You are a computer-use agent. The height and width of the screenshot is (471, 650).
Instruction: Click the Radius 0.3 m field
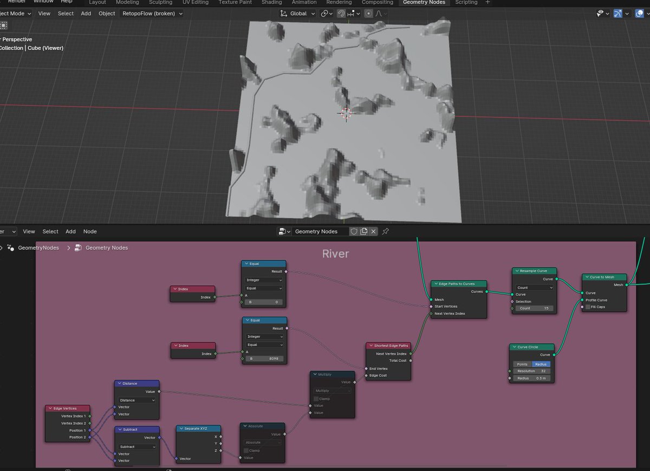tap(532, 378)
